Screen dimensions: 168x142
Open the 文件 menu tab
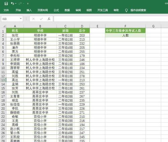[x=6, y=10]
